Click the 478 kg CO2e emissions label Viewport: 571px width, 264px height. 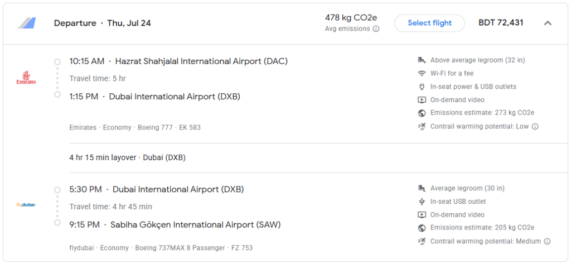pos(351,17)
